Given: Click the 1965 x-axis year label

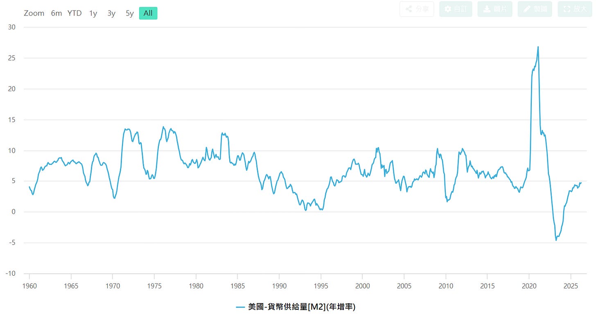Looking at the screenshot, I should click(x=71, y=286).
